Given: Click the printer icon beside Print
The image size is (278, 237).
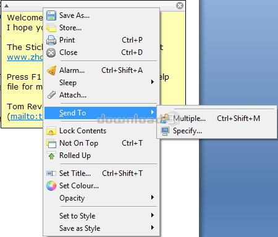Looking at the screenshot, I should [x=51, y=40].
